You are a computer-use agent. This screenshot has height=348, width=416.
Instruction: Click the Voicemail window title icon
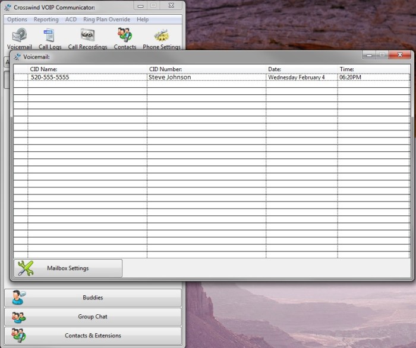click(17, 57)
